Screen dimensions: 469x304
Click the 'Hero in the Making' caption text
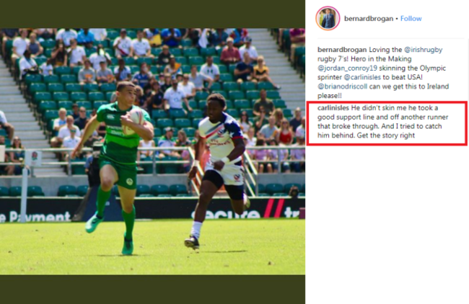[x=381, y=59]
